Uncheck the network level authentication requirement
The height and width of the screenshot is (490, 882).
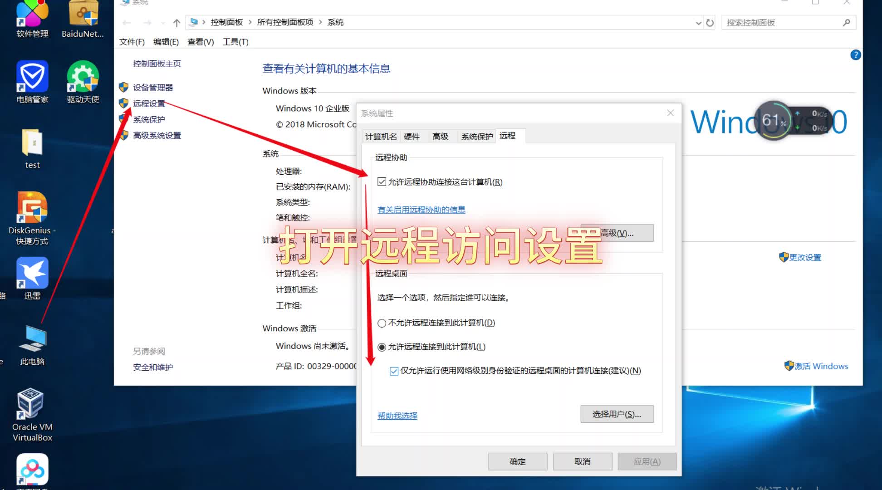click(x=393, y=371)
